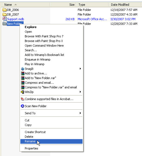The width and height of the screenshot is (142, 156).
Task: Click the Support.mdb Access file icon
Action: 4,19
